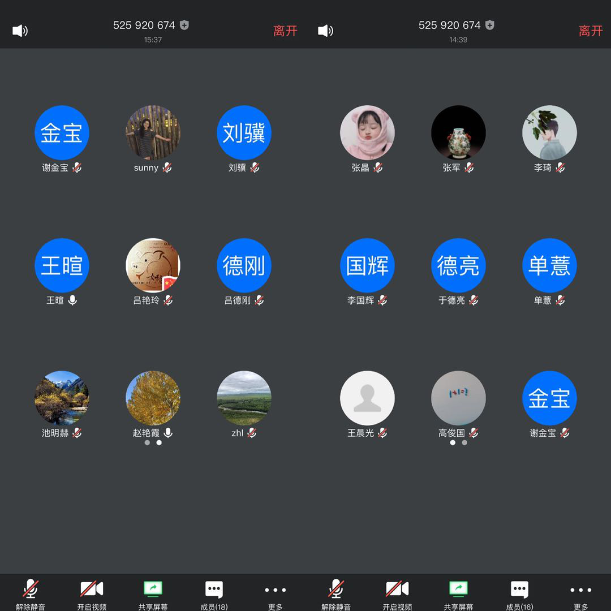Viewport: 611px width, 611px height.
Task: Select 张军's vase avatar
Action: click(x=458, y=132)
